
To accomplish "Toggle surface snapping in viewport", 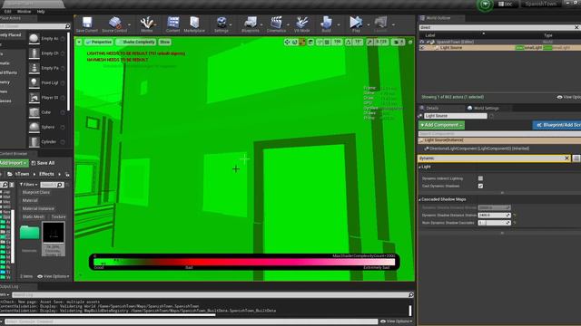I will pyautogui.click(x=320, y=43).
